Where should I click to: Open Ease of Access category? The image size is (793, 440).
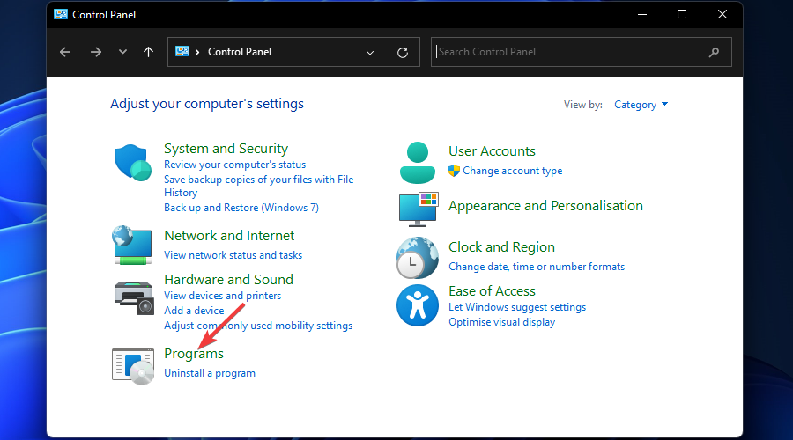tap(492, 291)
